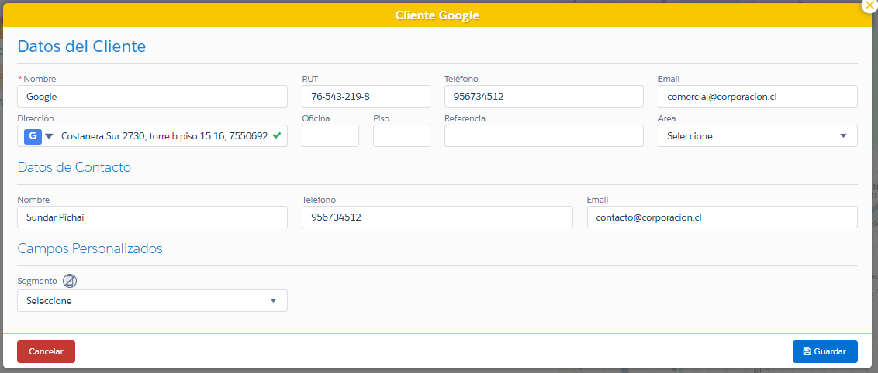This screenshot has width=878, height=373.
Task: Click the green address validation checkmark
Action: (x=276, y=135)
